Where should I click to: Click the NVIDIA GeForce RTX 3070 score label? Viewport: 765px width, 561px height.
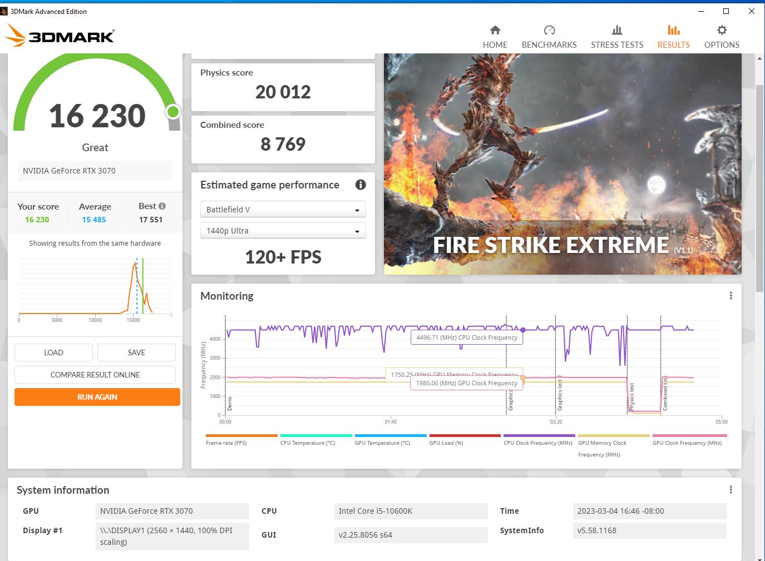[95, 171]
